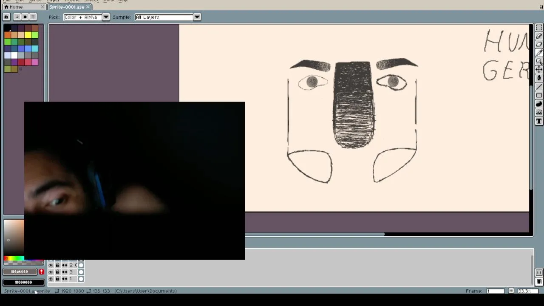
Task: Select the Zoom magnifier tool
Action: point(539,61)
